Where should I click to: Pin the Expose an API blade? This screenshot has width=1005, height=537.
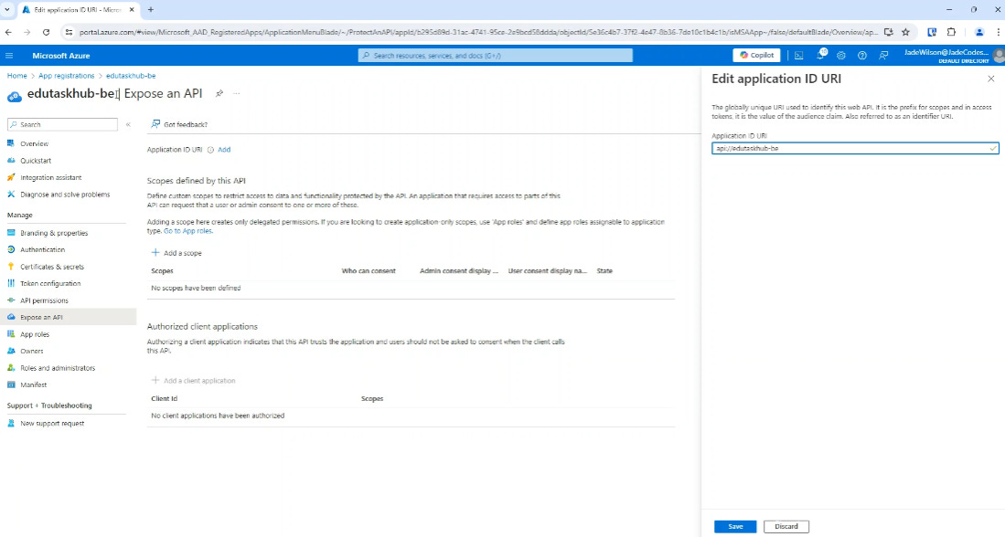(x=219, y=93)
